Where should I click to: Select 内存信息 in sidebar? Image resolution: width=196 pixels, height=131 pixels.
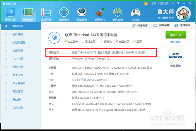(x=21, y=59)
